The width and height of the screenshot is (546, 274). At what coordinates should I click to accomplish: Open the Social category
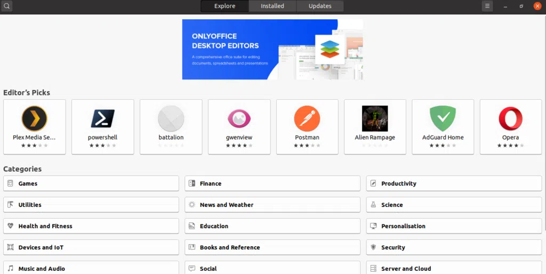pos(272,268)
